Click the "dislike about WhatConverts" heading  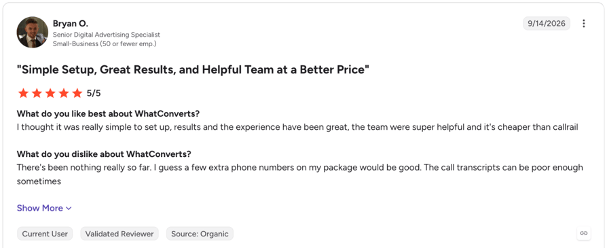tap(104, 154)
